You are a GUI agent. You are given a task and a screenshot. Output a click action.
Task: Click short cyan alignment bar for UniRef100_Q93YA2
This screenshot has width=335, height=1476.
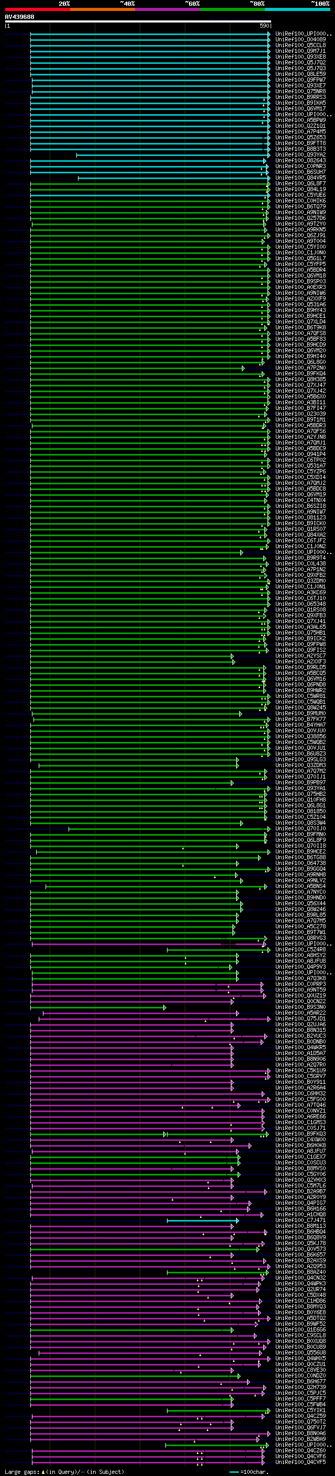click(x=173, y=156)
